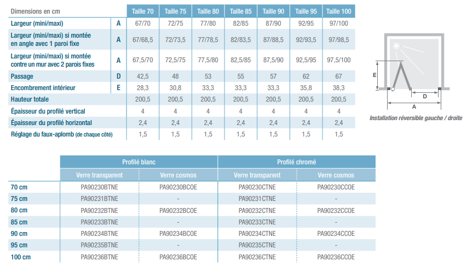
Task: Select the 'Réglage du faux-aplomb' row label
Action: click(62, 134)
